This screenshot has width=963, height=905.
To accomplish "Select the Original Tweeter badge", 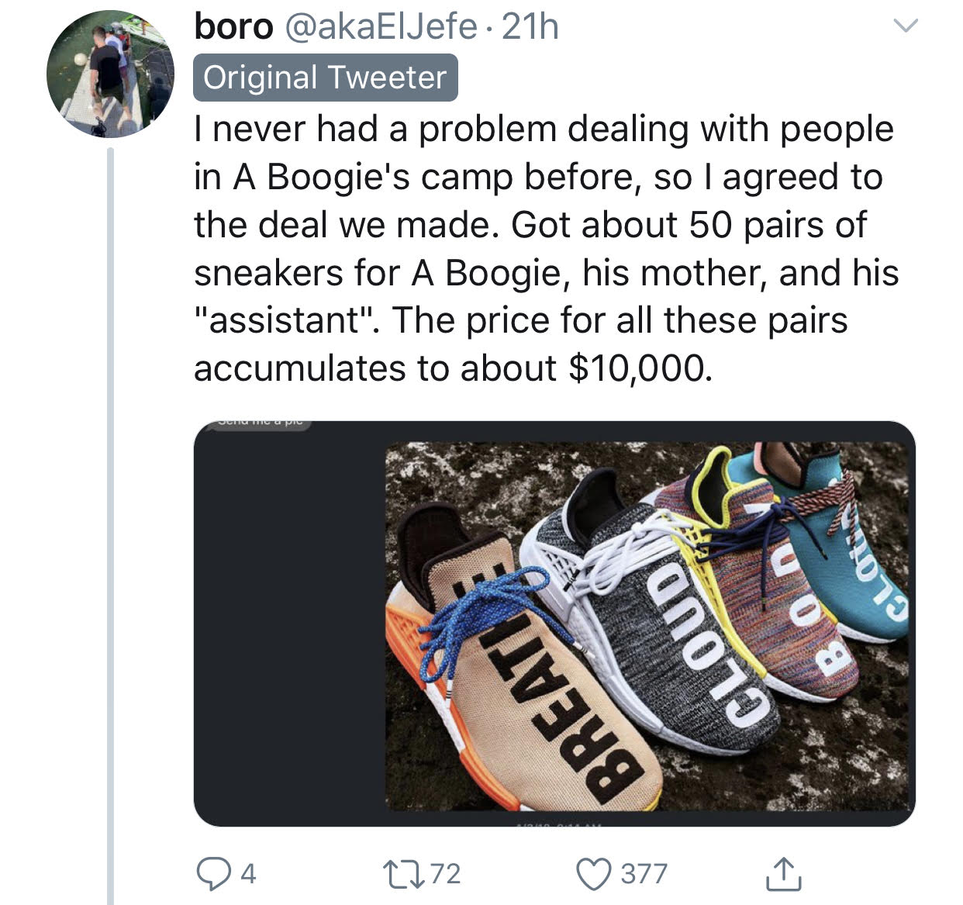I will pos(326,78).
